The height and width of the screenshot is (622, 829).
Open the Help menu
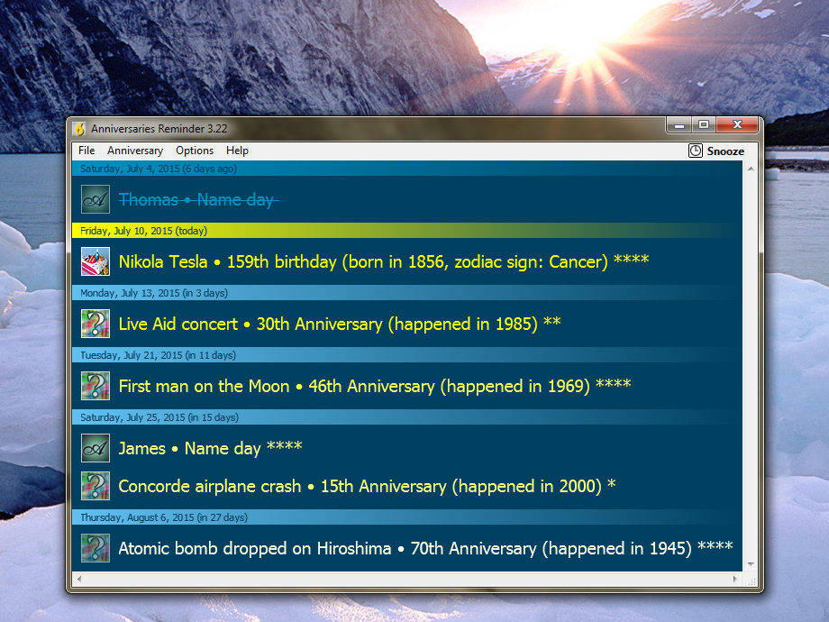237,151
